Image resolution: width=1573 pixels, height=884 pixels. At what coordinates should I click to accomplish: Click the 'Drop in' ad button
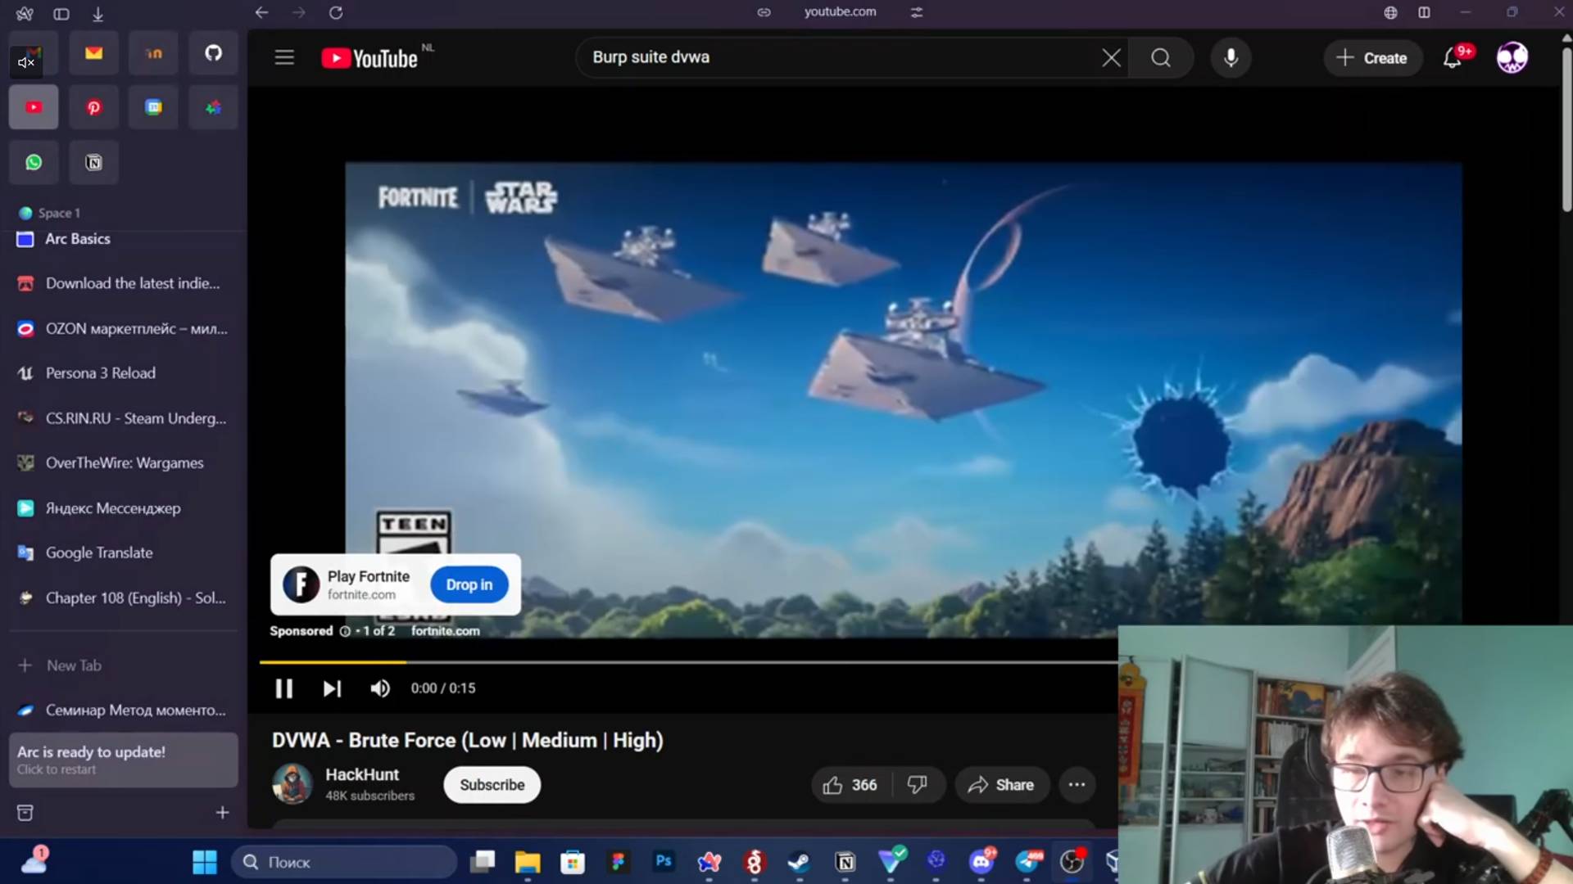469,584
